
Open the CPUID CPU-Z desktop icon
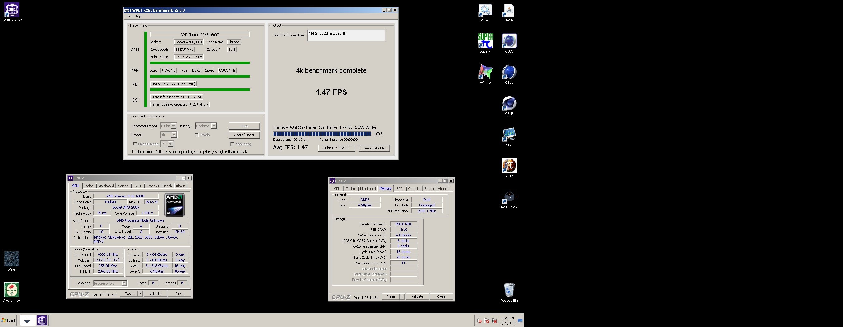(x=12, y=12)
